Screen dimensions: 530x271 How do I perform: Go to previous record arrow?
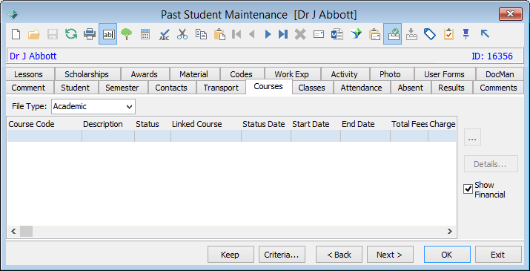coord(251,34)
